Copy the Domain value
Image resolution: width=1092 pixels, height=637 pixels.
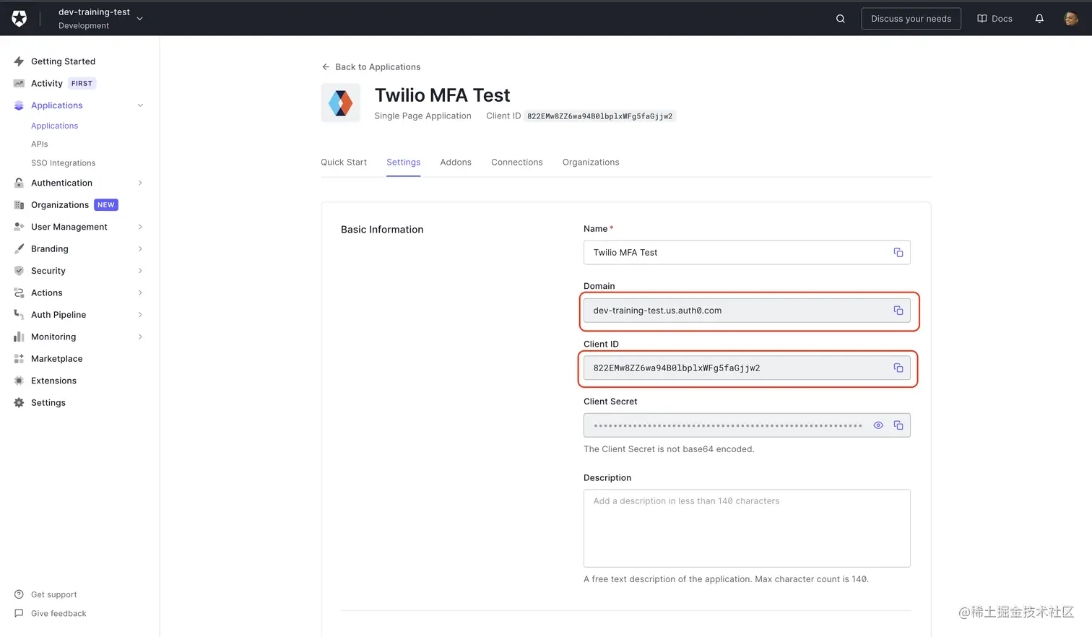[898, 310]
